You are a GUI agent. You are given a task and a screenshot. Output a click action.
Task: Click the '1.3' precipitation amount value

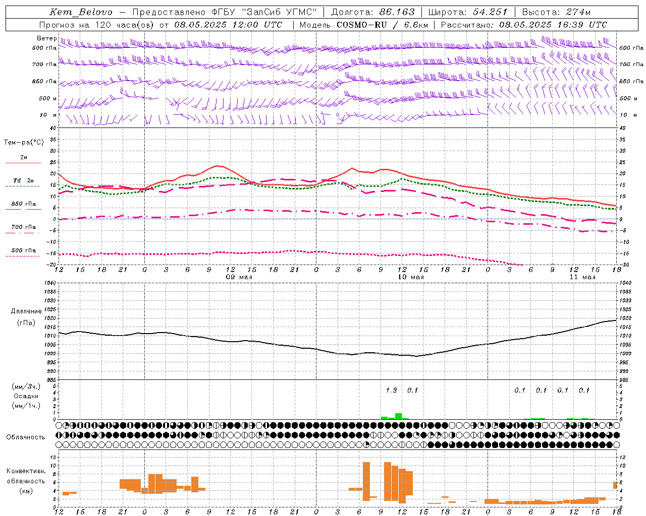[x=391, y=390]
